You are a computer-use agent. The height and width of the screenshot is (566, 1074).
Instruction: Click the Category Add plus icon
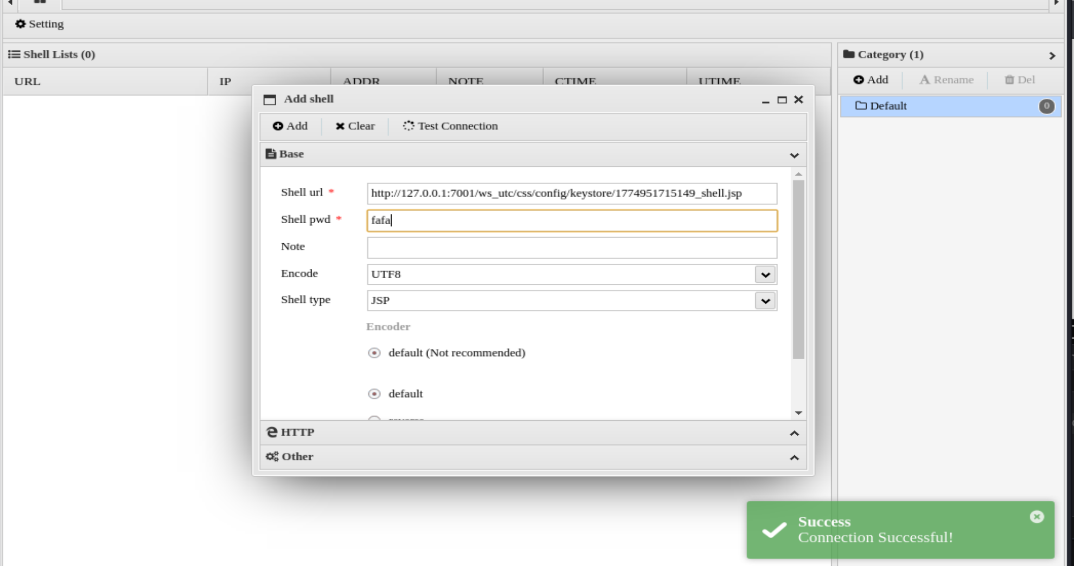click(x=858, y=80)
